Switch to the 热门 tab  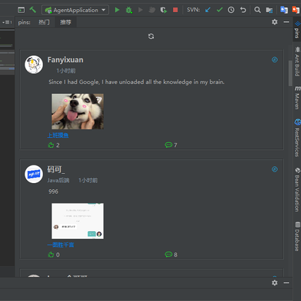point(45,22)
